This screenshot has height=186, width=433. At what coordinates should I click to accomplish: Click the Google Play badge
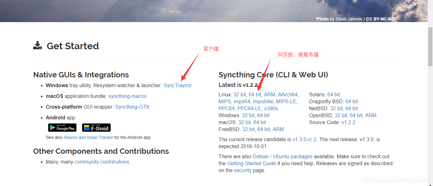pos(62,128)
